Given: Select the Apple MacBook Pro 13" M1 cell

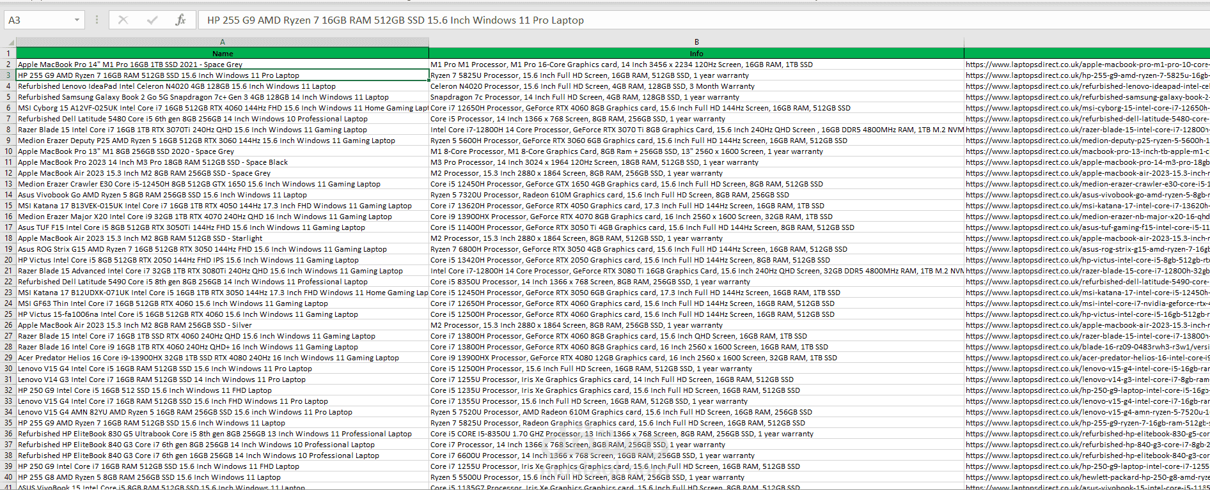Looking at the screenshot, I should [x=223, y=151].
